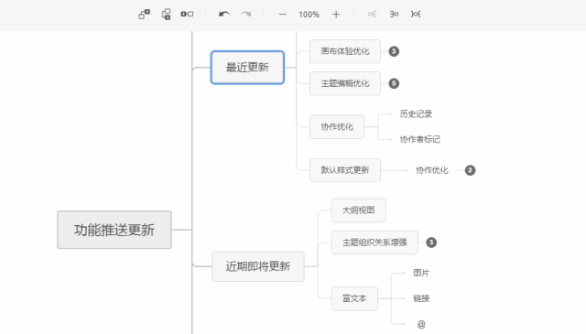Zoom in with the plus icon
The image size is (586, 334).
(336, 15)
